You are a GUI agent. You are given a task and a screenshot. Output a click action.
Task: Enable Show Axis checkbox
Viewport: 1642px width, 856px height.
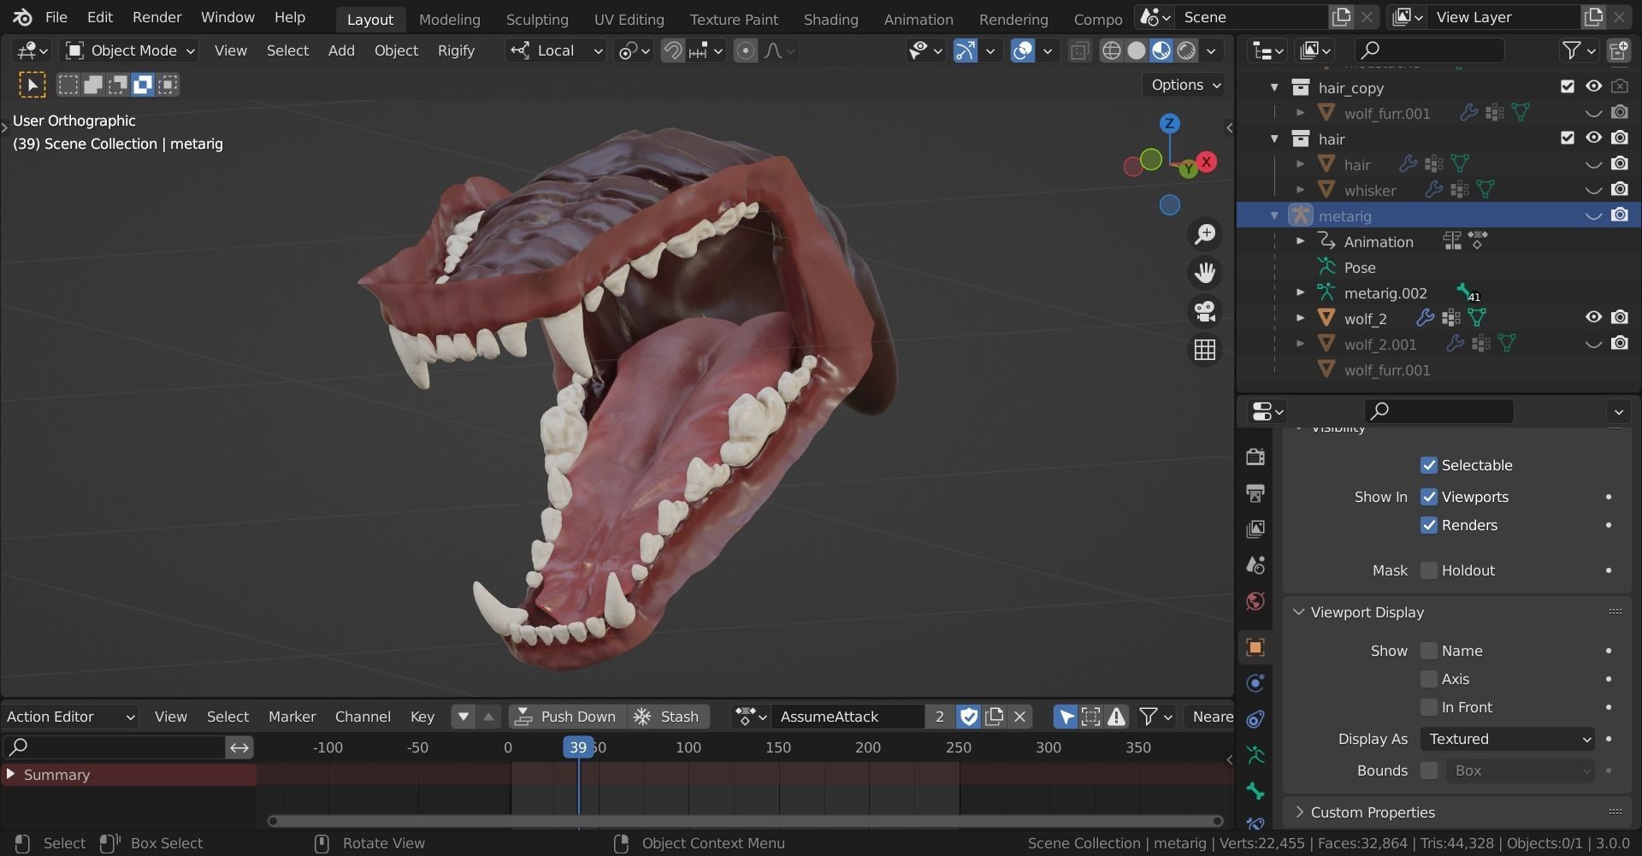coord(1428,679)
